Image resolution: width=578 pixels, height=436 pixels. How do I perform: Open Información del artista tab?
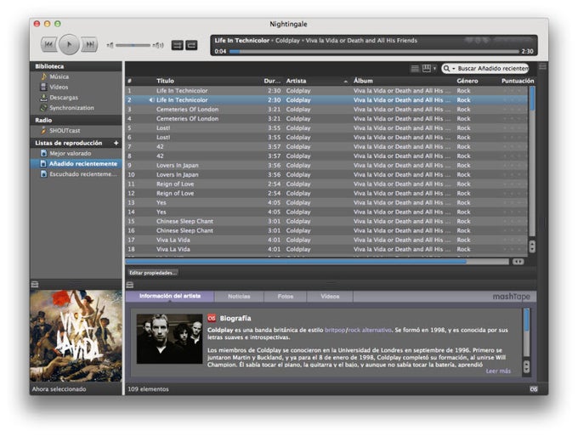[x=170, y=296]
